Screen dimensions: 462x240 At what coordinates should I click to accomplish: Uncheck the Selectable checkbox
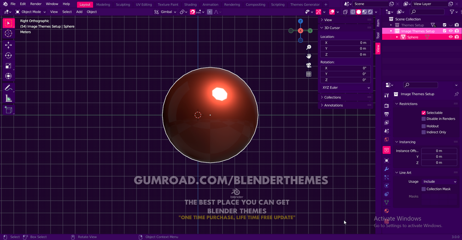point(424,113)
